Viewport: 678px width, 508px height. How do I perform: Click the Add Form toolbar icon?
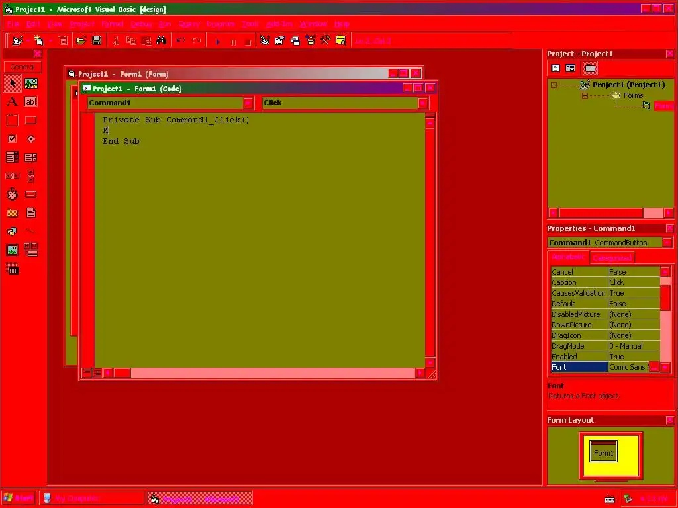[39, 40]
